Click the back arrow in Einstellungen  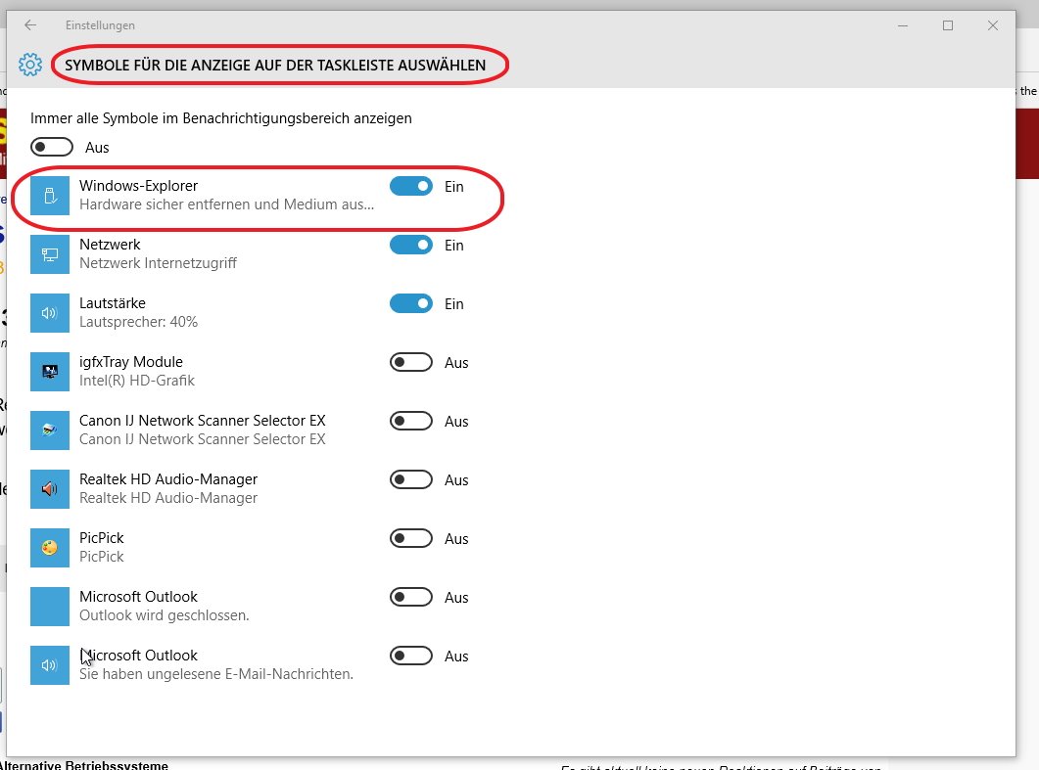pyautogui.click(x=30, y=25)
